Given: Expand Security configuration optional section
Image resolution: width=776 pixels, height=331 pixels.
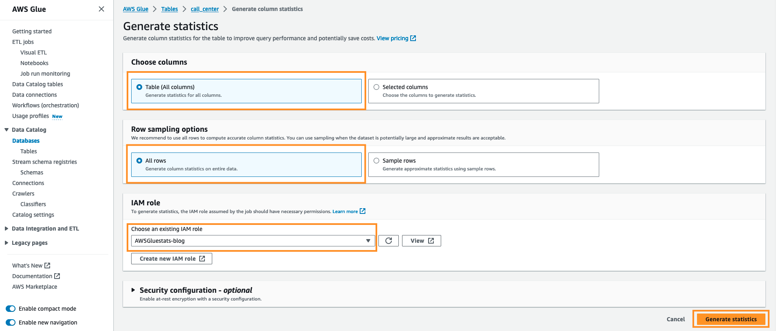Looking at the screenshot, I should [133, 290].
